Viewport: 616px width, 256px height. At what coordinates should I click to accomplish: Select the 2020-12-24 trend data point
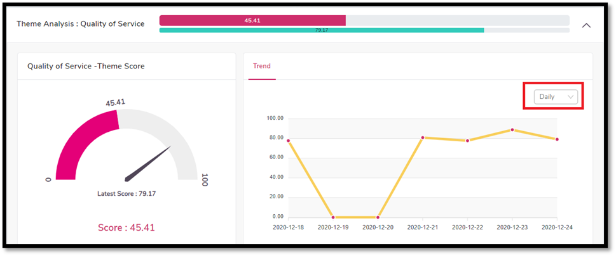[x=557, y=139]
